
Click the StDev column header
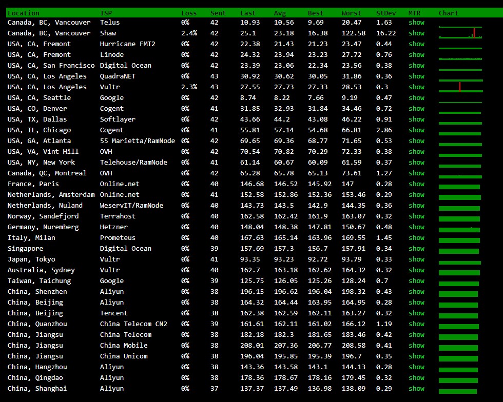[x=386, y=13]
